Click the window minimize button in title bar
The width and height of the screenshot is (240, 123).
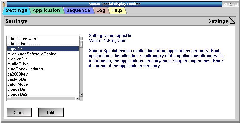tap(231, 4)
